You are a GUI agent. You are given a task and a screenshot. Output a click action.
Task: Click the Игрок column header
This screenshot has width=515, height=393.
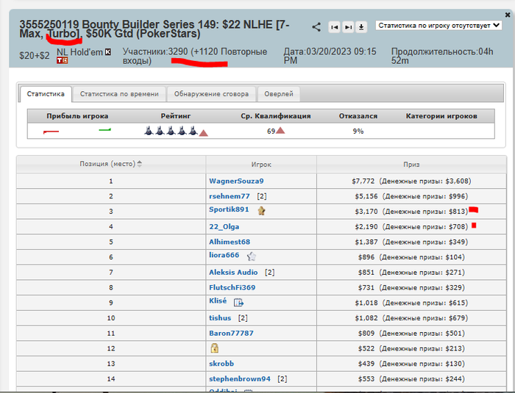coord(261,165)
